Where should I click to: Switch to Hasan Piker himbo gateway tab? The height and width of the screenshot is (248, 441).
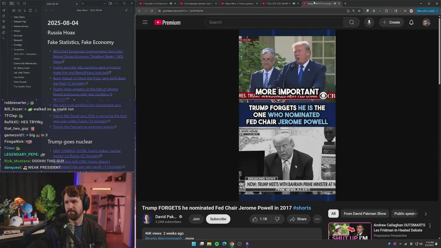click(x=239, y=3)
